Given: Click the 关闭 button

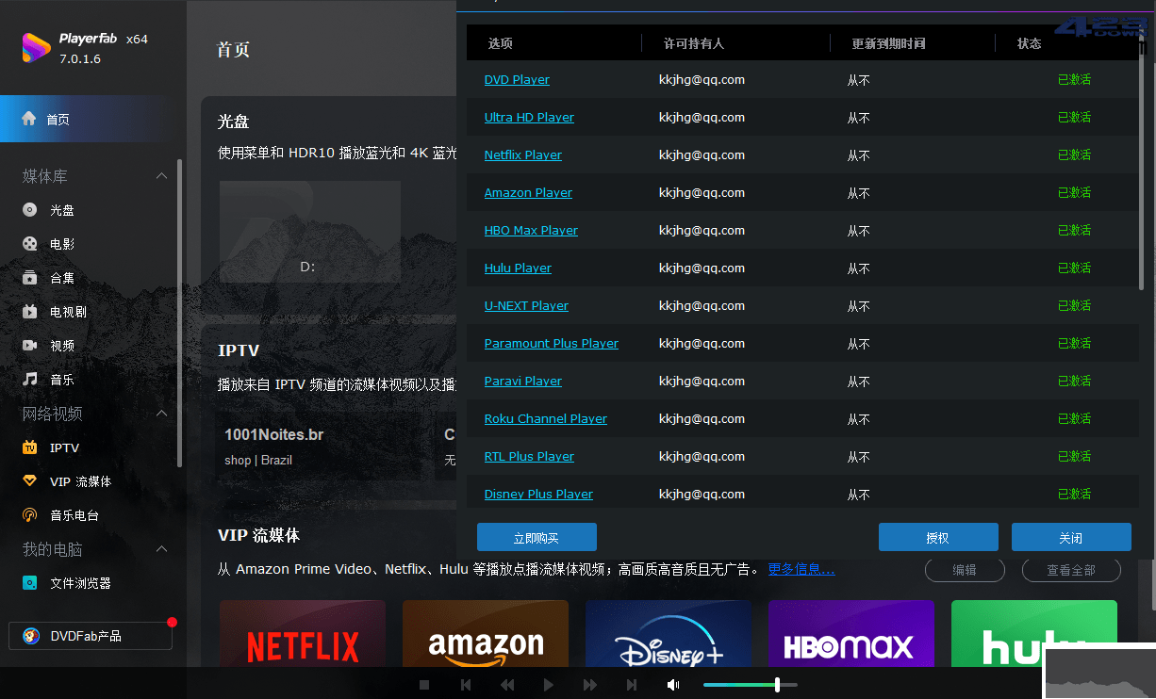Looking at the screenshot, I should pyautogui.click(x=1071, y=537).
